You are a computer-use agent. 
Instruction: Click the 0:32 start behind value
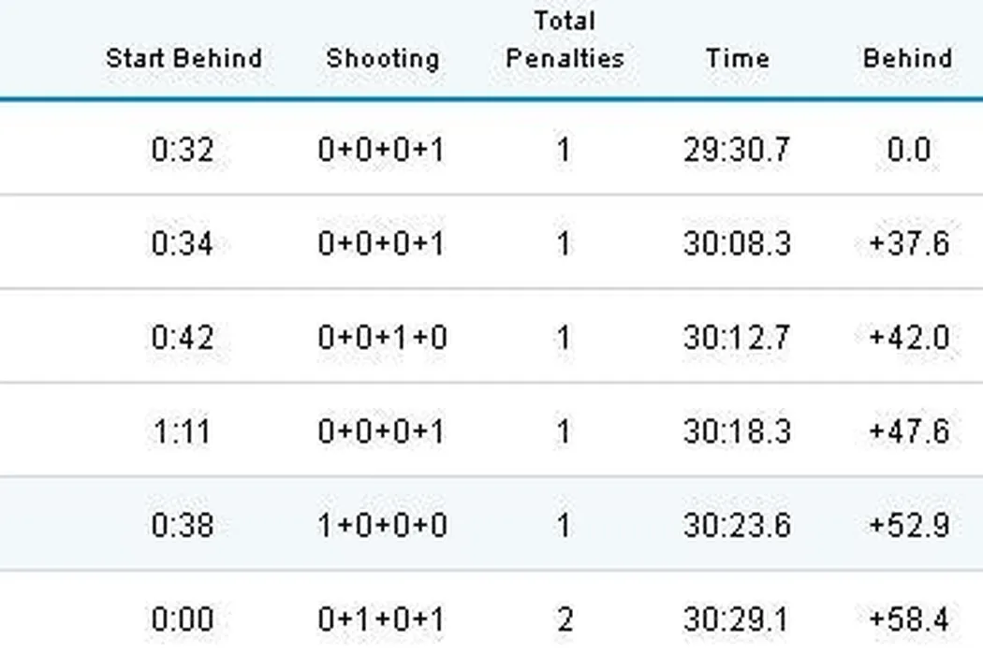[183, 150]
